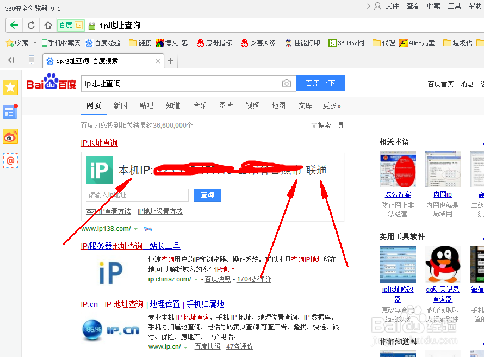Switch to 新闻 search tab
484x357 pixels.
tap(120, 106)
